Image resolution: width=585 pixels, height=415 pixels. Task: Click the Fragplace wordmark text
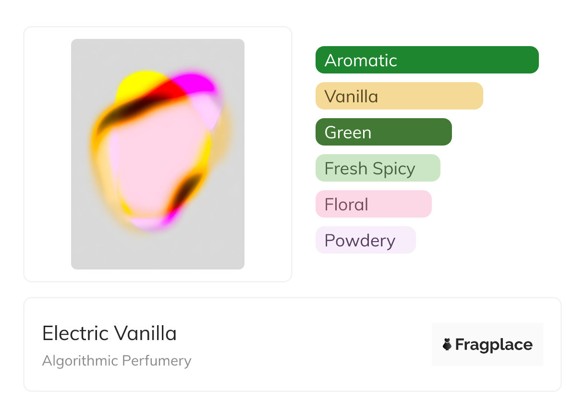point(494,345)
